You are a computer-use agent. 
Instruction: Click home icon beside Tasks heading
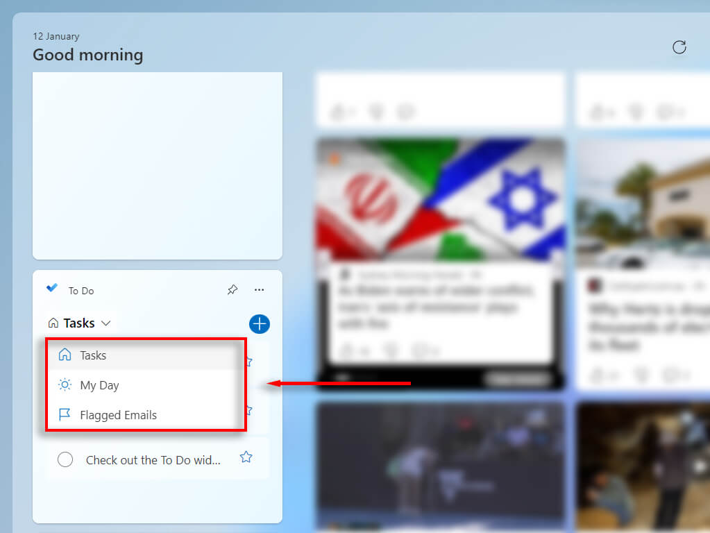[x=53, y=323]
